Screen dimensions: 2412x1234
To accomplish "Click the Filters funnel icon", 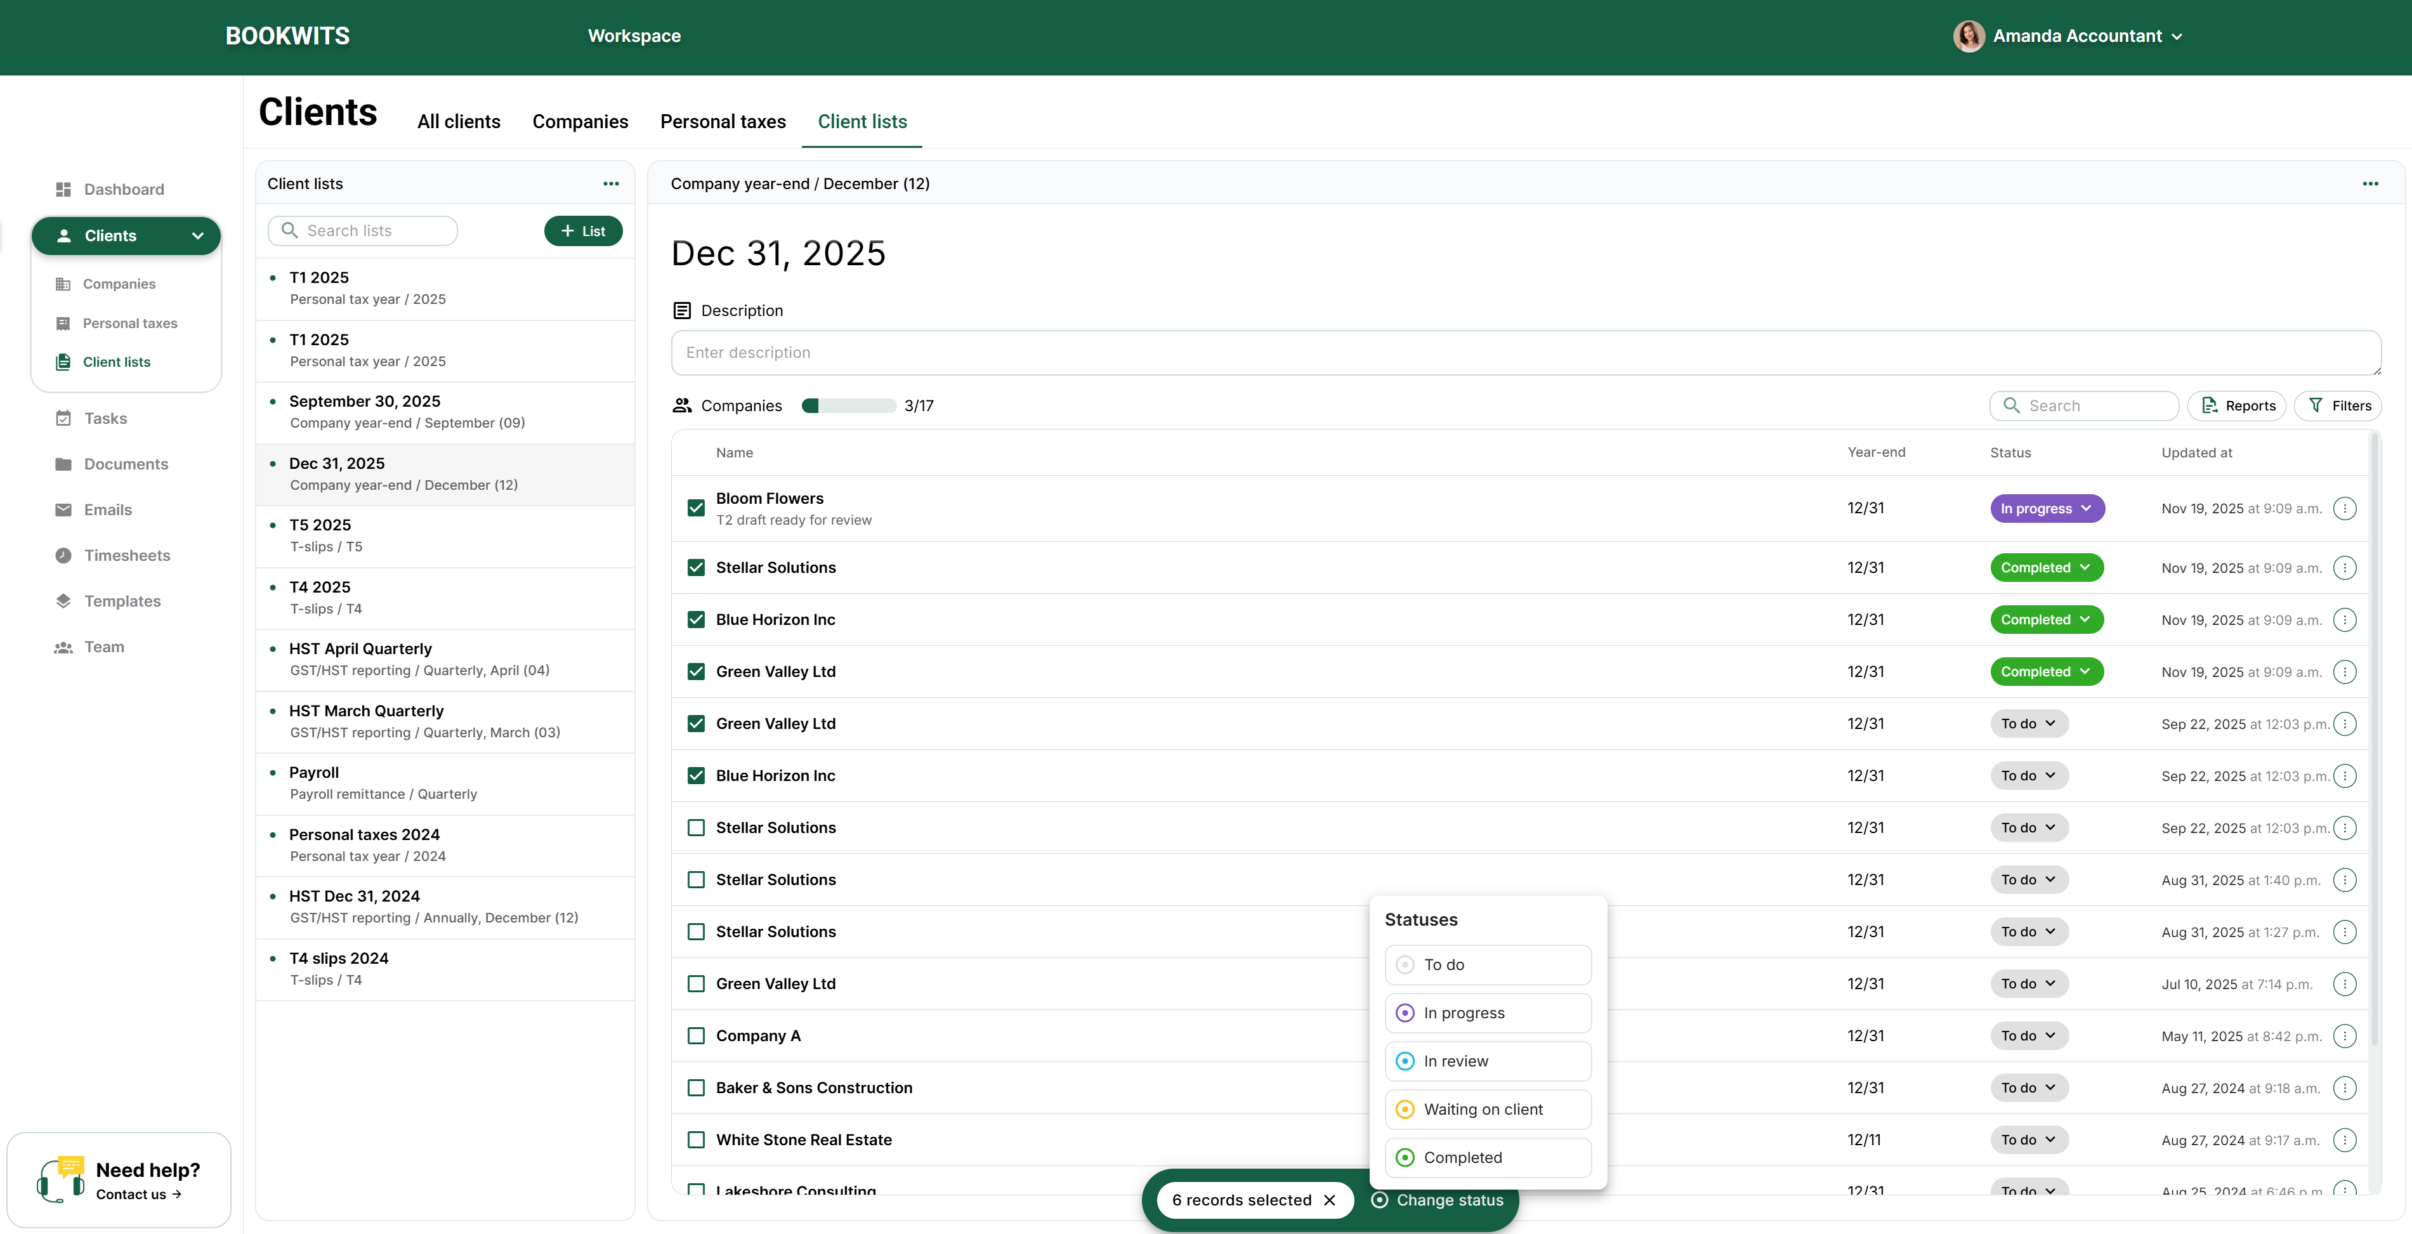I will pos(2316,405).
